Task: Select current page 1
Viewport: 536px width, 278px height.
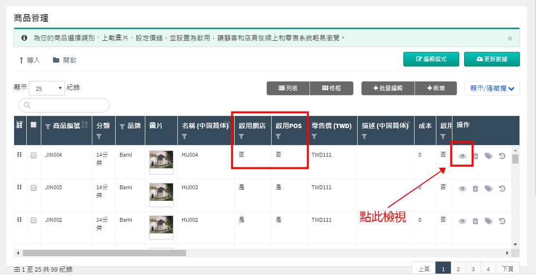Action: pos(443,269)
